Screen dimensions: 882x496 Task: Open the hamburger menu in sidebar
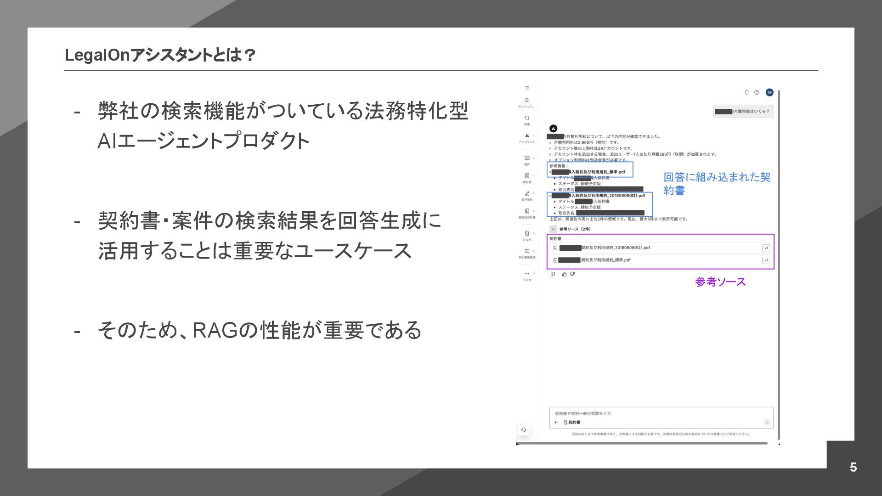point(527,88)
